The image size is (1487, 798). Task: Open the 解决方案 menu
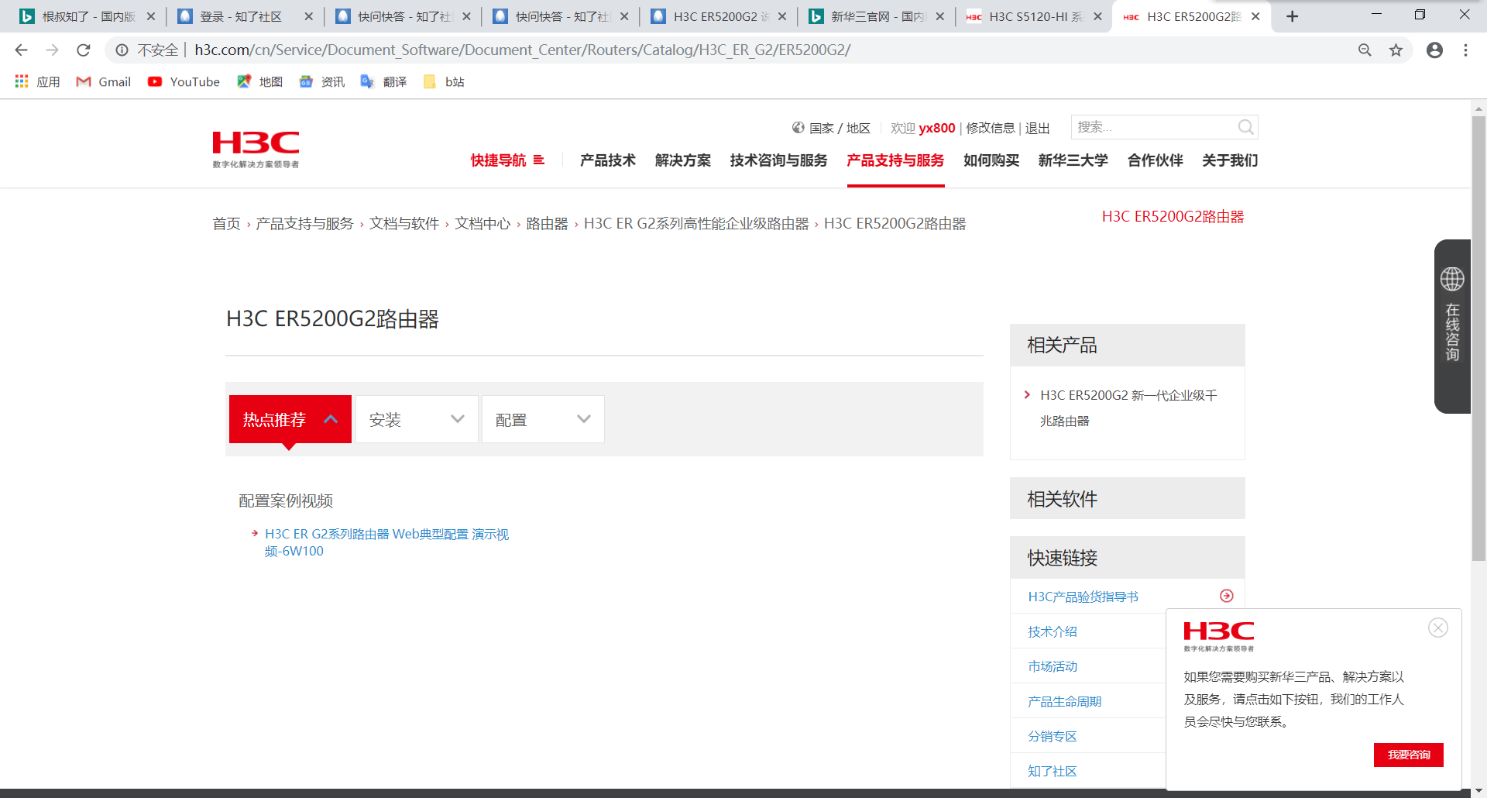683,160
